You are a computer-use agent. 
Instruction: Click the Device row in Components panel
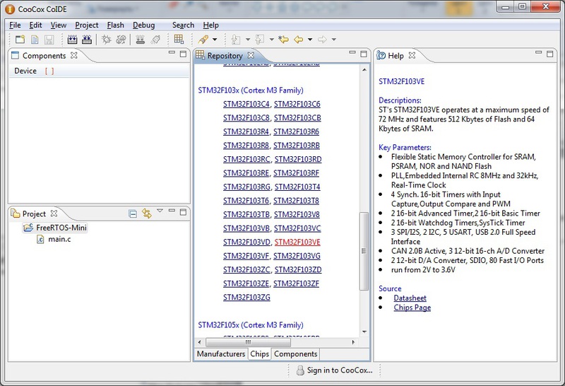pyautogui.click(x=99, y=71)
